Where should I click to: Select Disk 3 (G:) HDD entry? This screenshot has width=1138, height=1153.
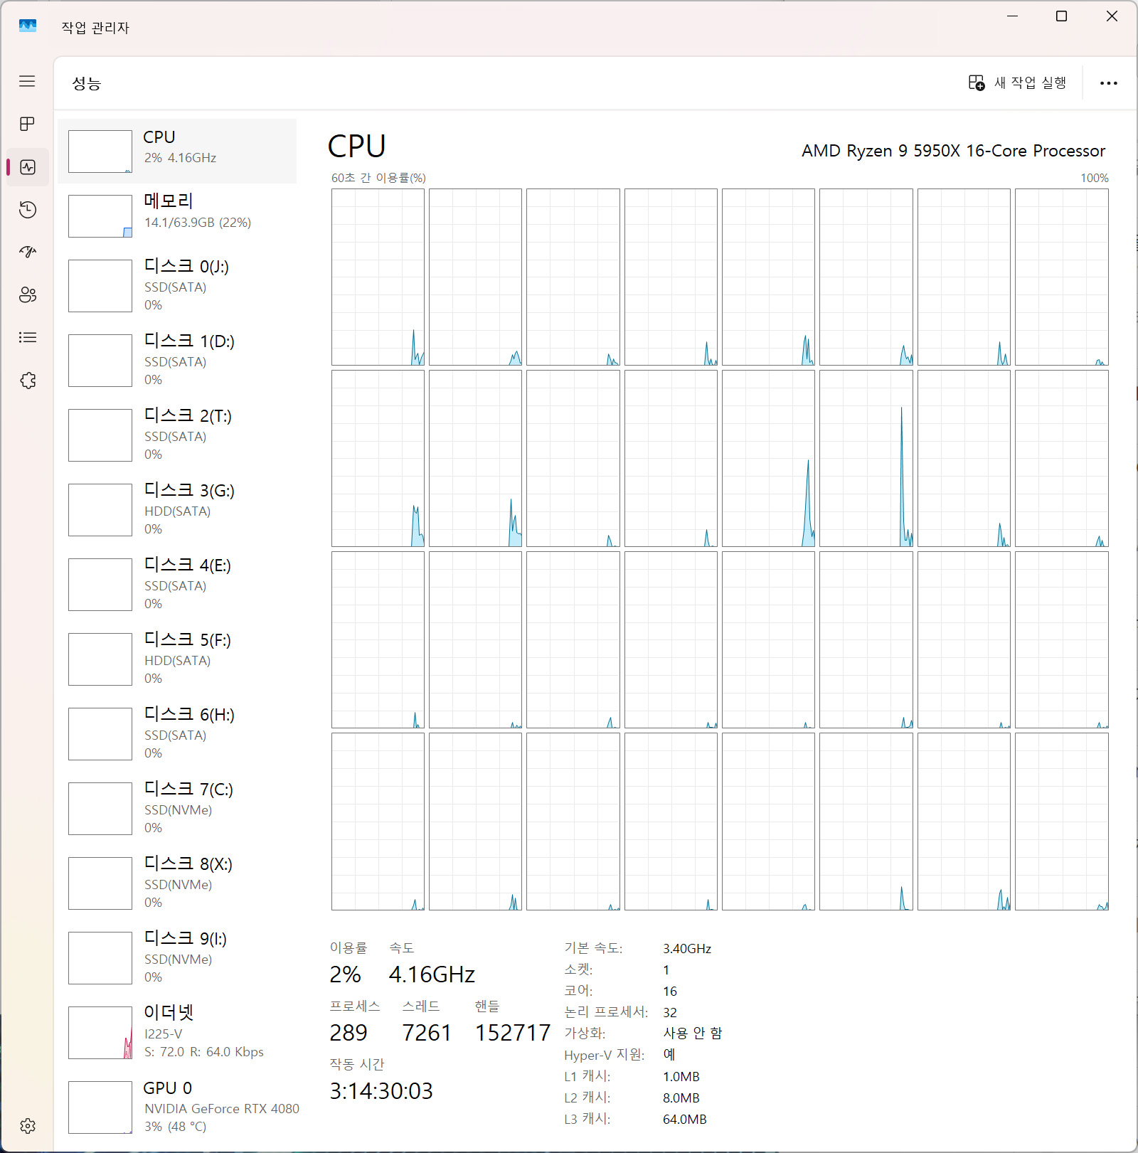coord(178,509)
